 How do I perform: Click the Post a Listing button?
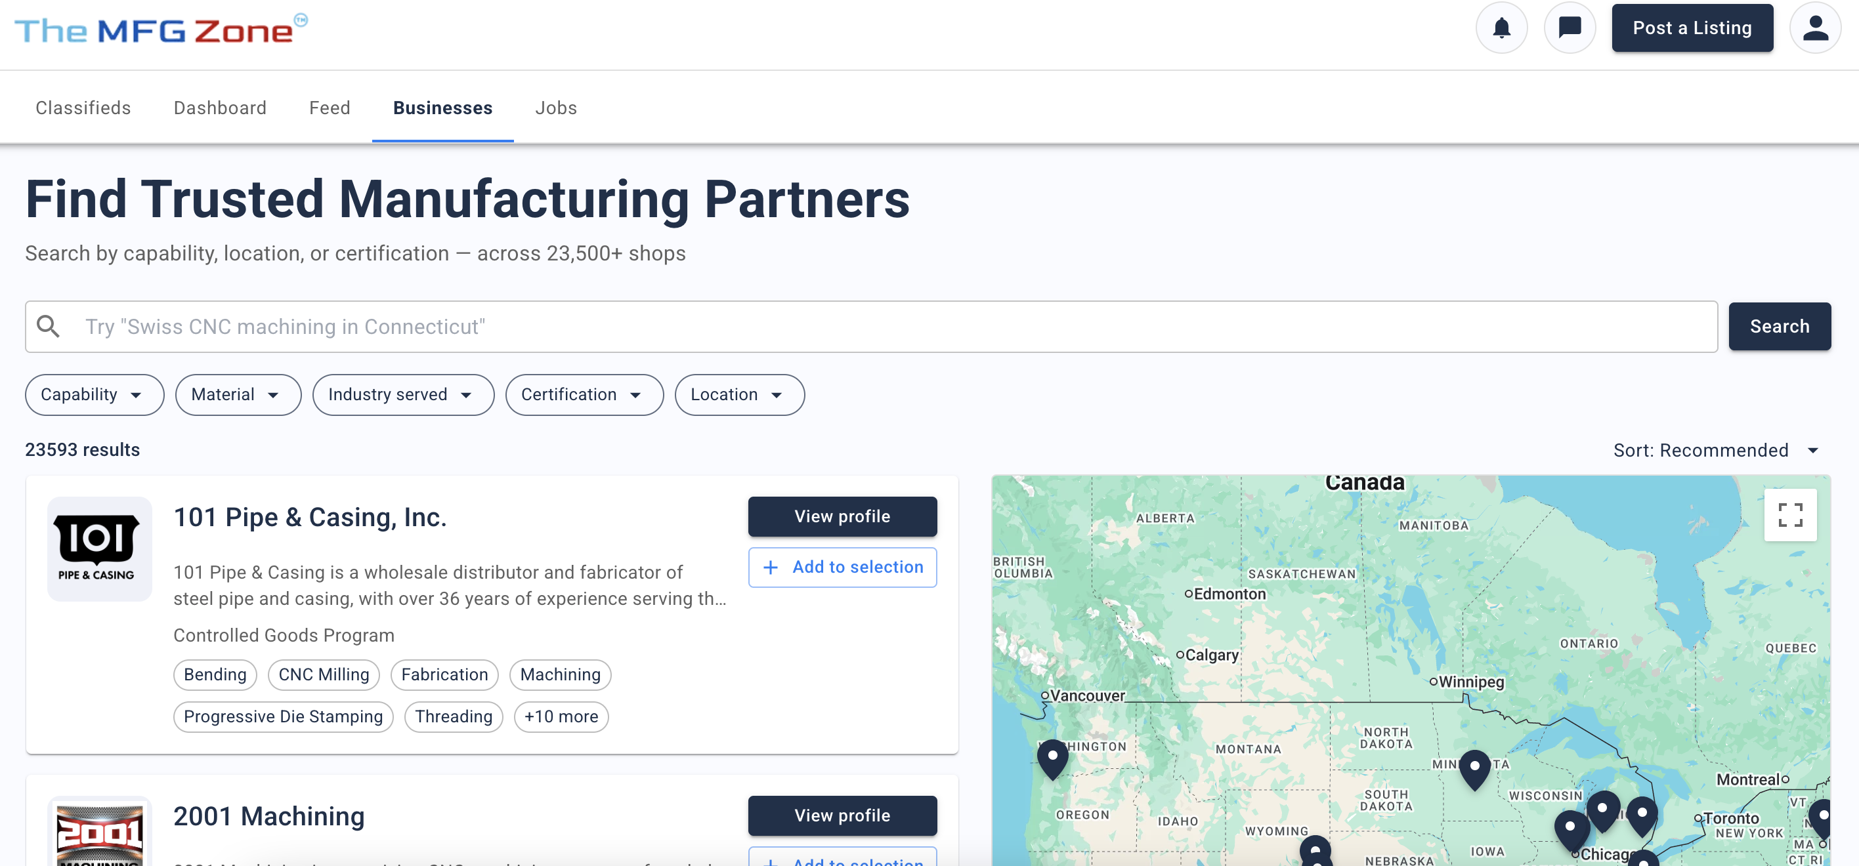pos(1692,28)
